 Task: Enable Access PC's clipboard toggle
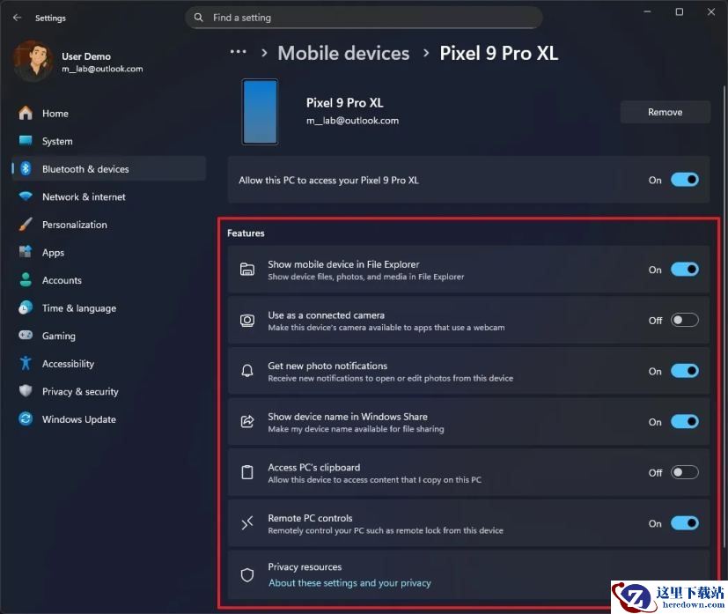[684, 472]
